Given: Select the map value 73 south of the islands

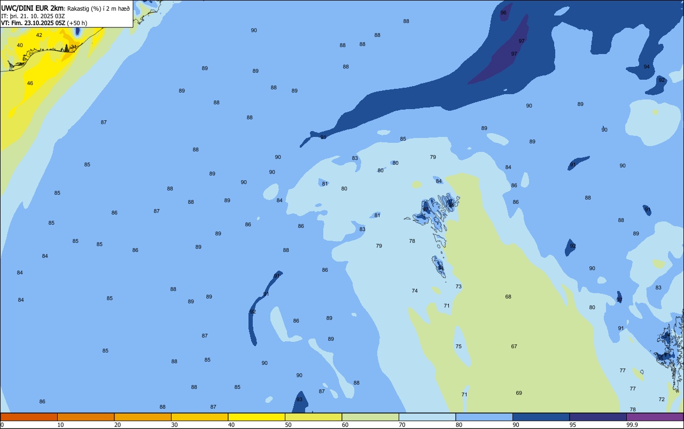Looking at the screenshot, I should coord(458,287).
